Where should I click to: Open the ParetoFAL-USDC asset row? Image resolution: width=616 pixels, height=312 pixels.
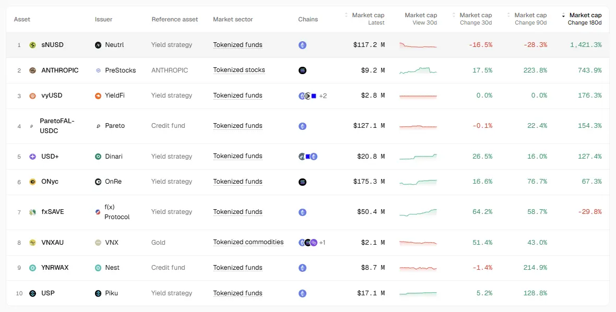coord(308,126)
